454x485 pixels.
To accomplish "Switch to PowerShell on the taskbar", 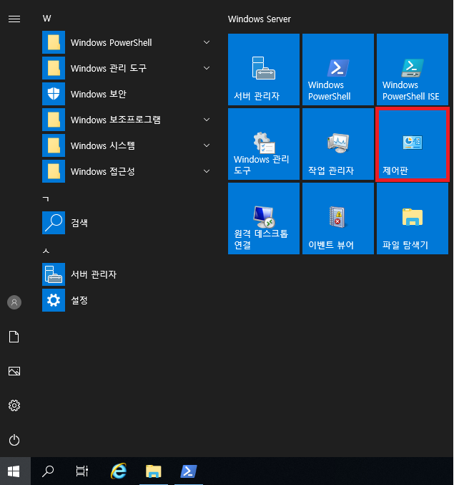I will [x=189, y=471].
